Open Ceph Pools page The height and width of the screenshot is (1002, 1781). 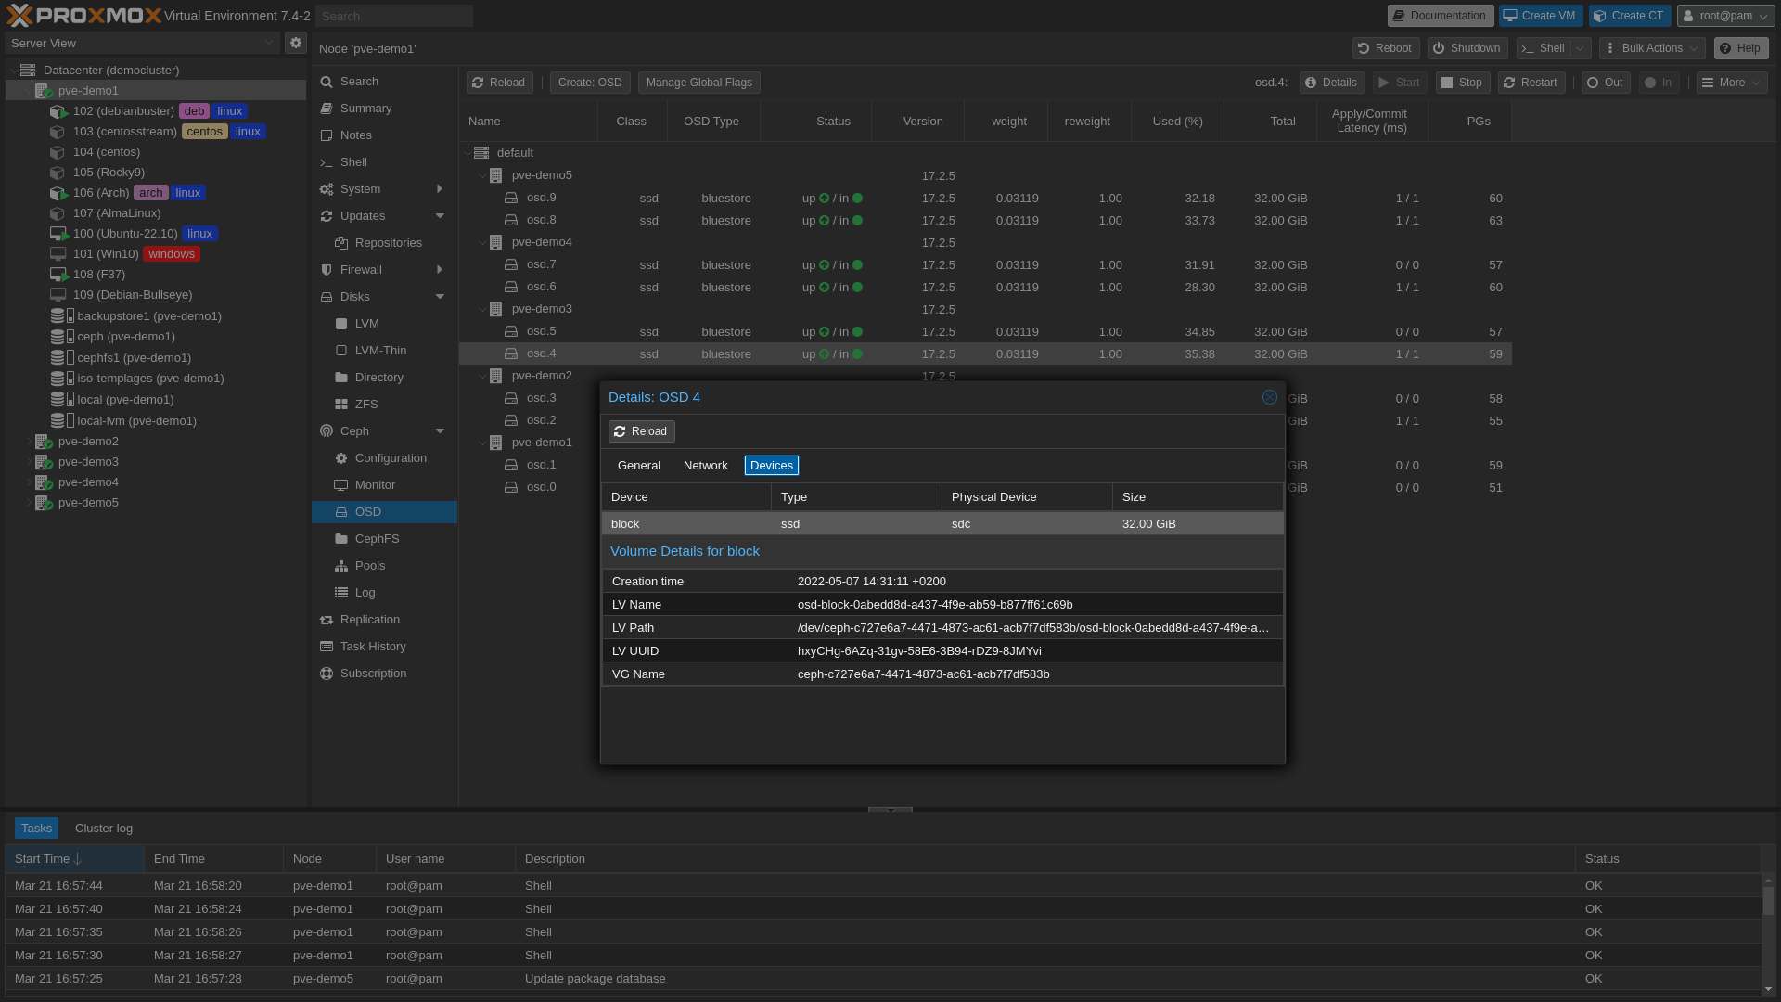coord(369,566)
